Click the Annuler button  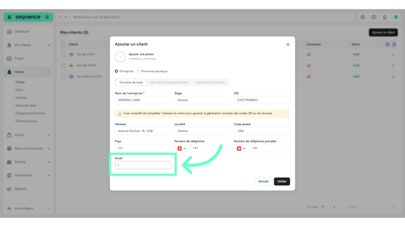tap(263, 181)
